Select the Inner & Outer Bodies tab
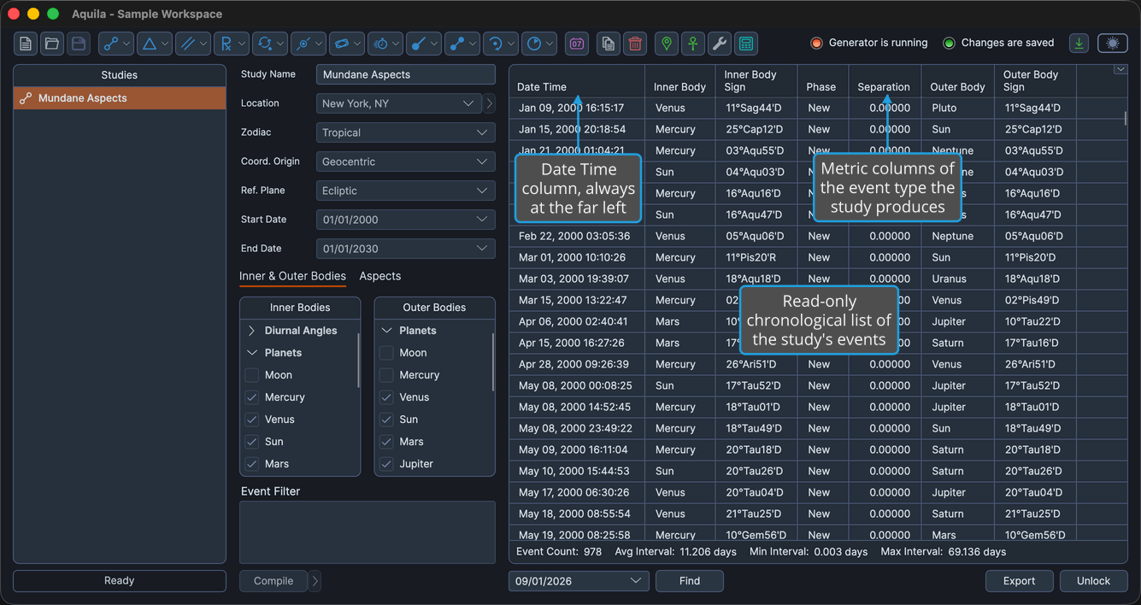This screenshot has height=605, width=1141. click(292, 276)
